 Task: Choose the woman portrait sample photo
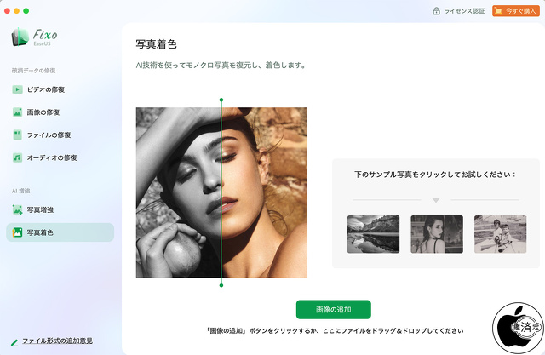[437, 234]
